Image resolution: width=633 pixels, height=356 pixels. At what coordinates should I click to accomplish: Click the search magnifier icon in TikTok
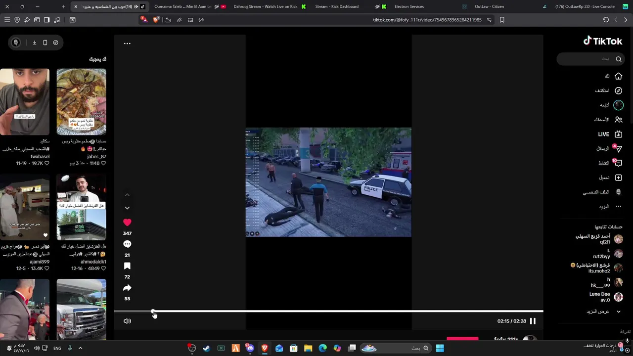[618, 59]
